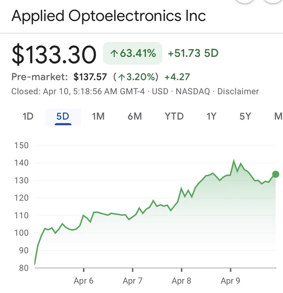Click the $137.57 pre-market price
Screen dimensions: 283x293
tap(90, 77)
